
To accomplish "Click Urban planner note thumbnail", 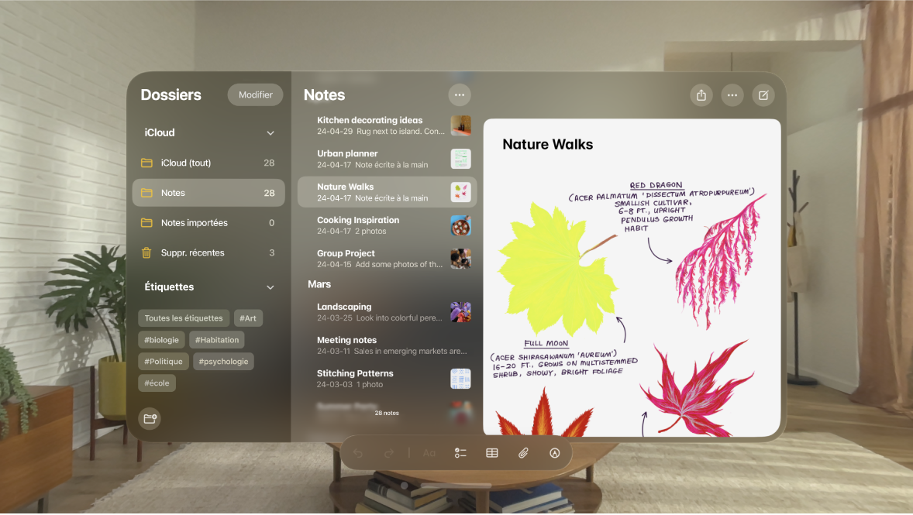I will [460, 159].
